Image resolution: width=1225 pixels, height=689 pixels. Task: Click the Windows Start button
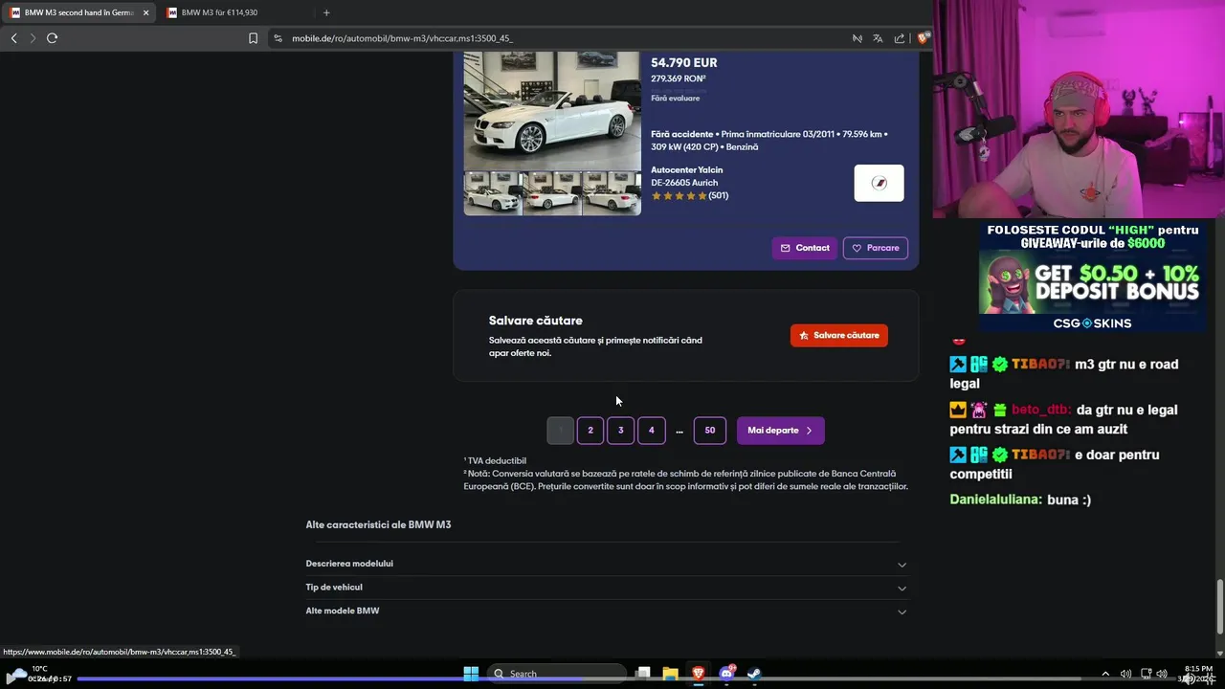(471, 674)
